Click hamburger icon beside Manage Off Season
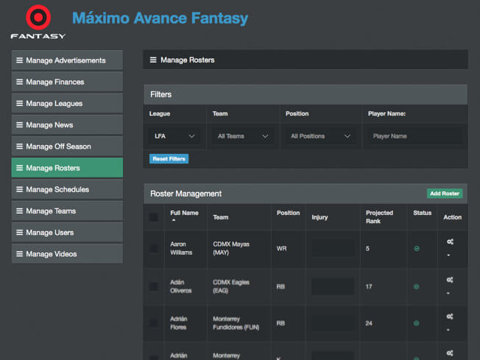 click(x=20, y=147)
